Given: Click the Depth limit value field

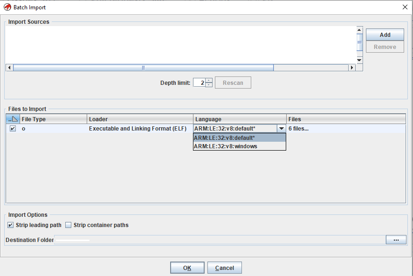Looking at the screenshot, I should point(199,83).
